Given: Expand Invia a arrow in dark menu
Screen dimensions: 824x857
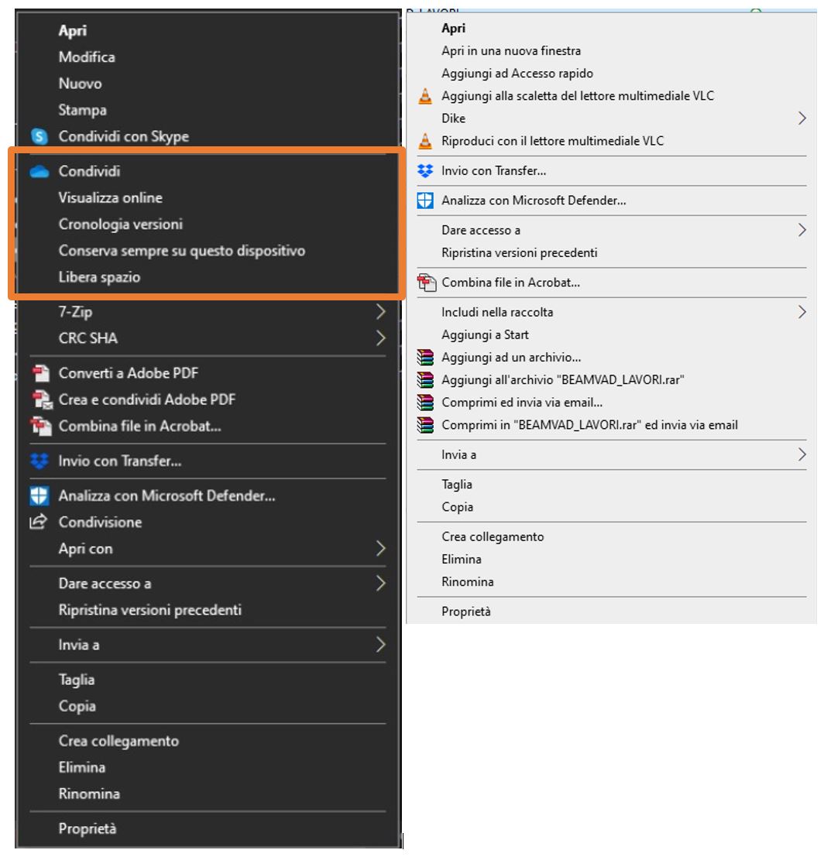Looking at the screenshot, I should click(x=380, y=645).
